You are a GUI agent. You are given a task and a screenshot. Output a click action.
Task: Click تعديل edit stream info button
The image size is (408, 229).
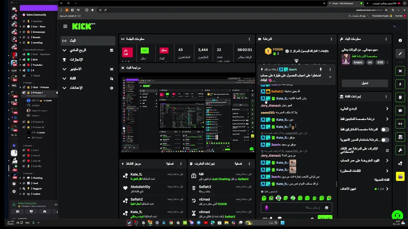(x=365, y=83)
